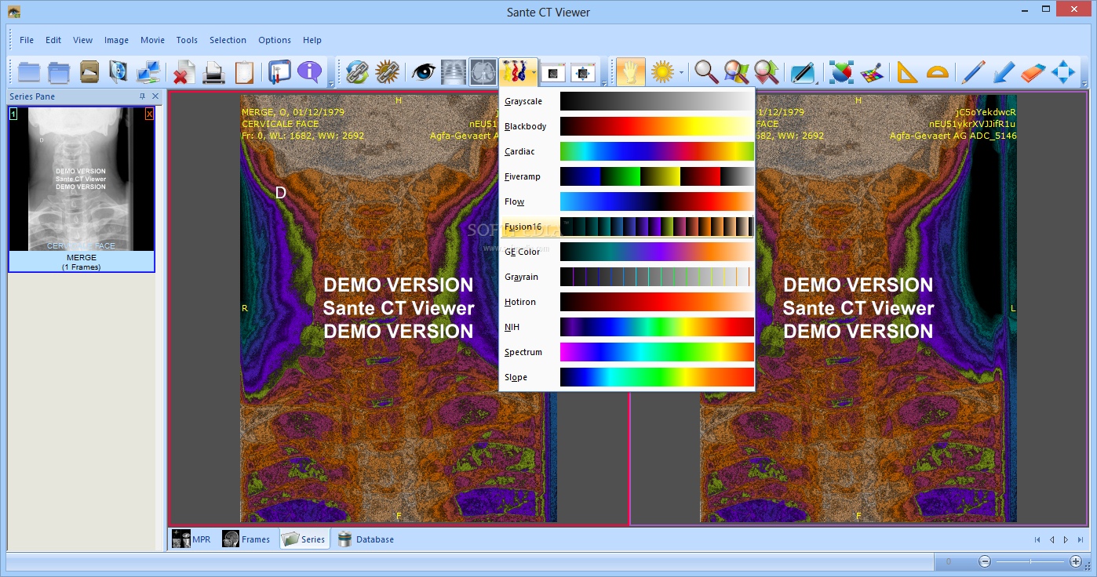1097x577 pixels.
Task: Choose the Spectrum color map
Action: (x=627, y=352)
